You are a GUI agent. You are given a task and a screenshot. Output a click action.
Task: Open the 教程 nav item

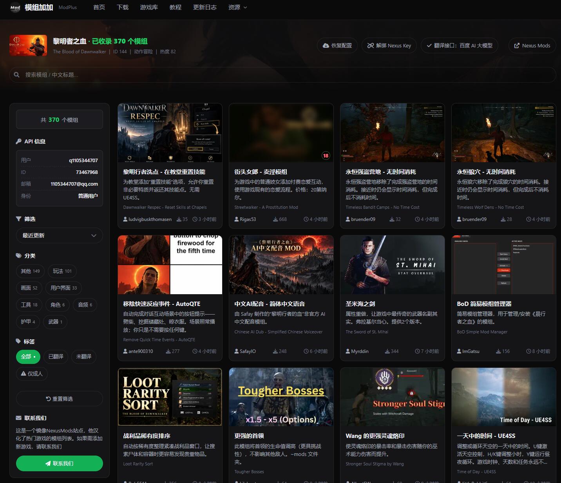click(x=176, y=7)
